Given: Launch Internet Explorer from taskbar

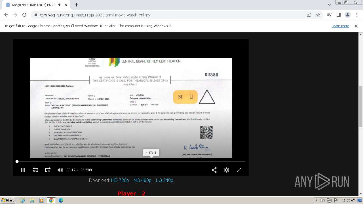Looking at the screenshot, I should coord(22,200).
